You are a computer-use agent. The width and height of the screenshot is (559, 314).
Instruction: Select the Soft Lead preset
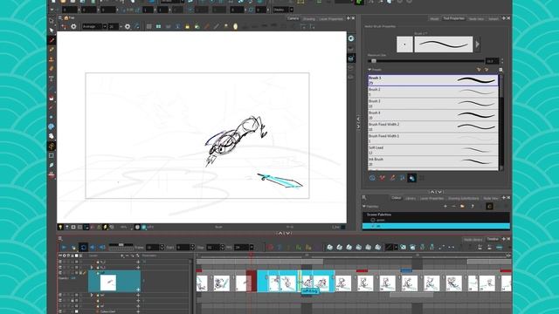click(x=433, y=150)
